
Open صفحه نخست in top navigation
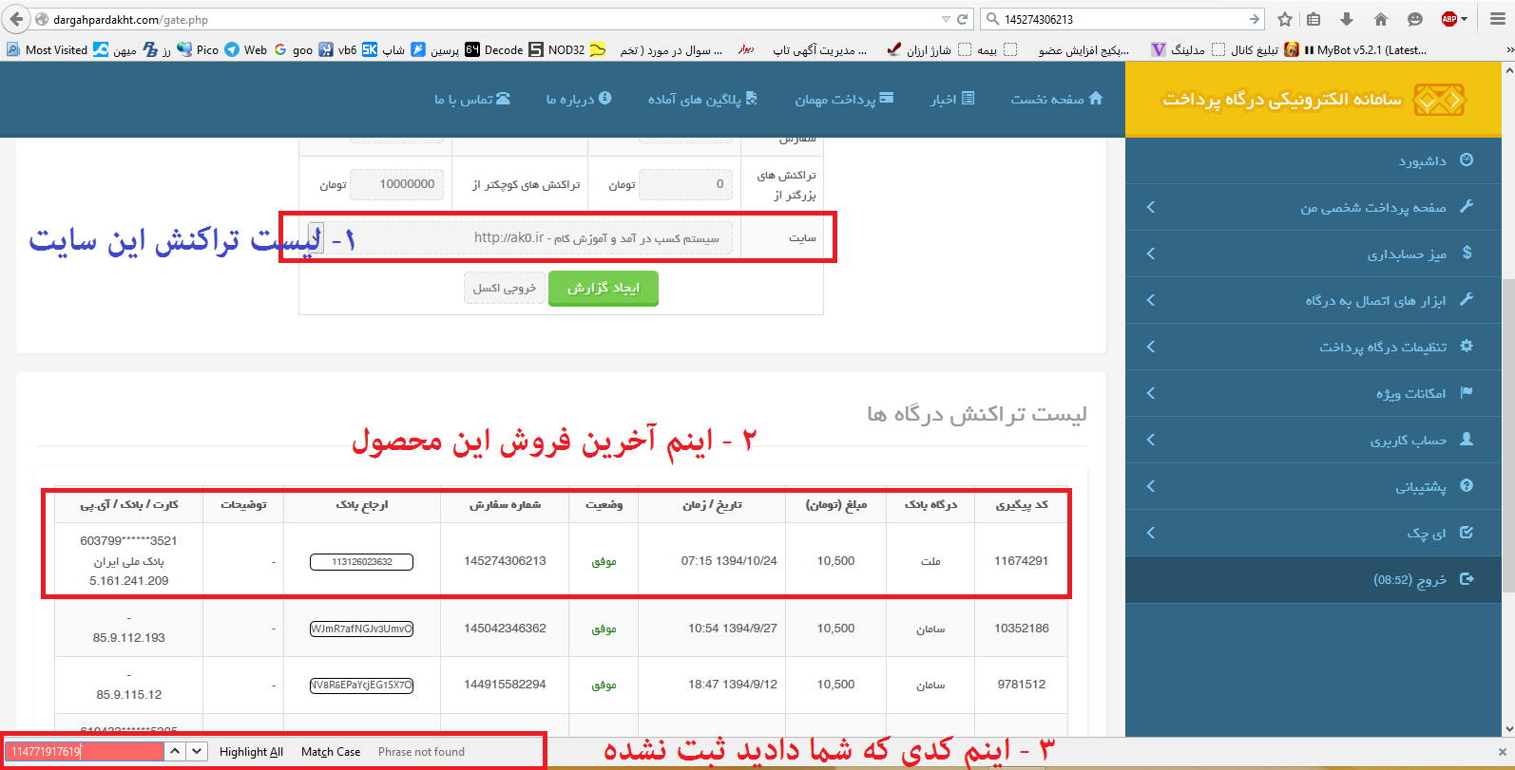[1057, 99]
